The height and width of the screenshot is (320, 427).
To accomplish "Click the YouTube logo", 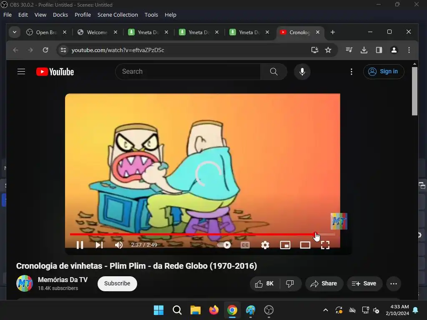I will 55,72.
